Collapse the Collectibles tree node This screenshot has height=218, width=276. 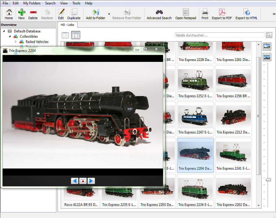pyautogui.click(x=10, y=36)
